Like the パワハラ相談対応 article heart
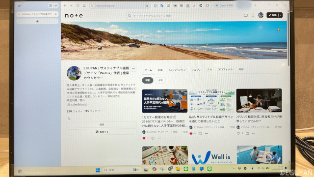 [238, 133]
